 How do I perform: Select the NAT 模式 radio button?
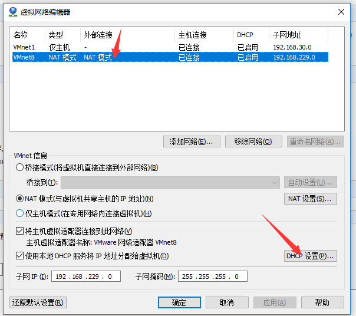point(20,199)
